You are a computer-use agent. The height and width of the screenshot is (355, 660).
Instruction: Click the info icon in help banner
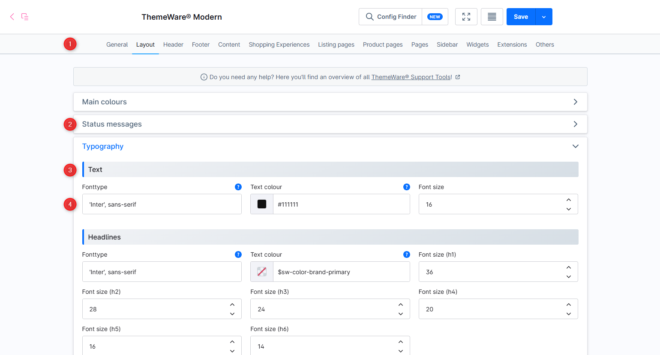204,77
